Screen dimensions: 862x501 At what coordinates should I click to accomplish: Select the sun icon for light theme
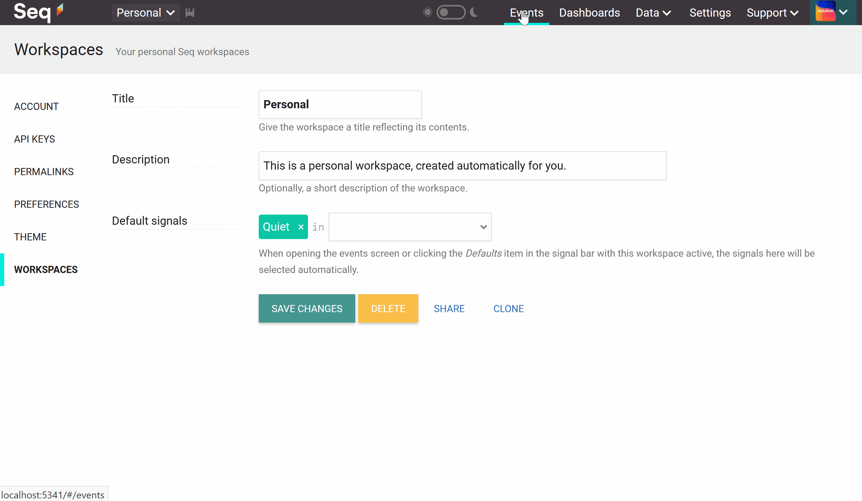coord(427,12)
